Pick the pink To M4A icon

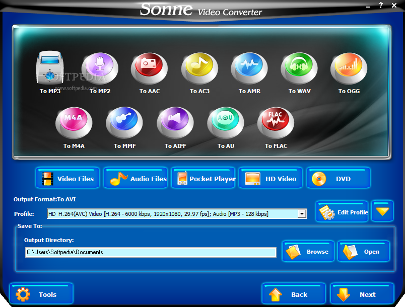74,123
